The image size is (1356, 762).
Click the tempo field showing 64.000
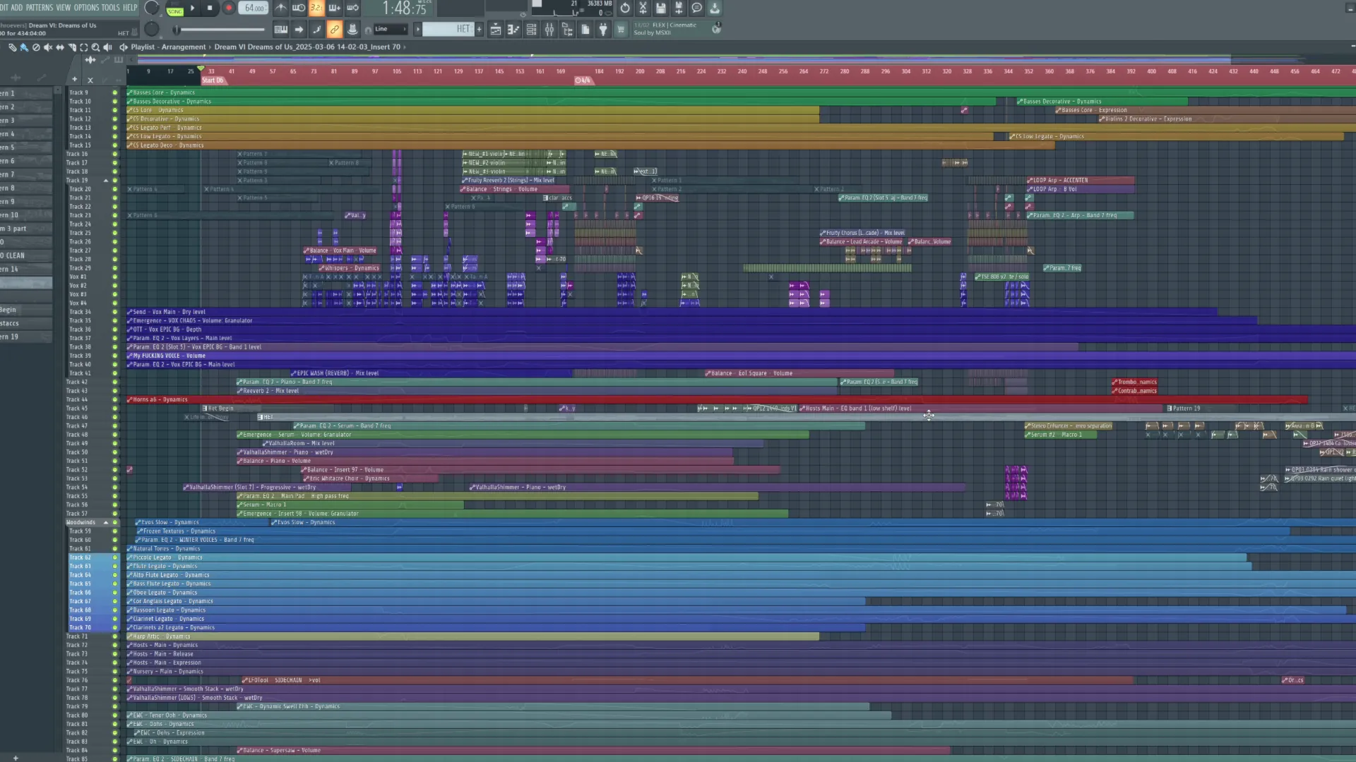pyautogui.click(x=254, y=8)
